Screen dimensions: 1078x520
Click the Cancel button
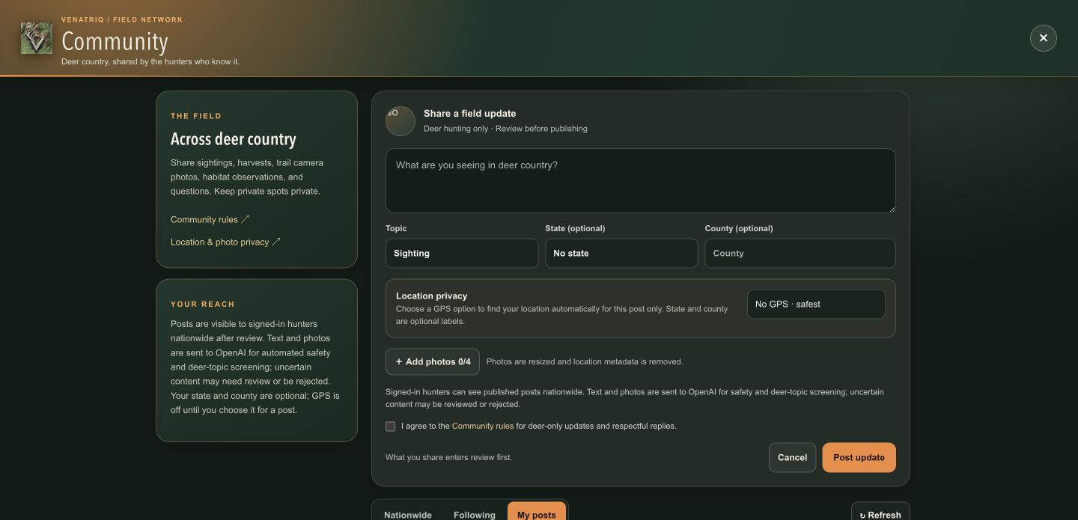pyautogui.click(x=792, y=457)
